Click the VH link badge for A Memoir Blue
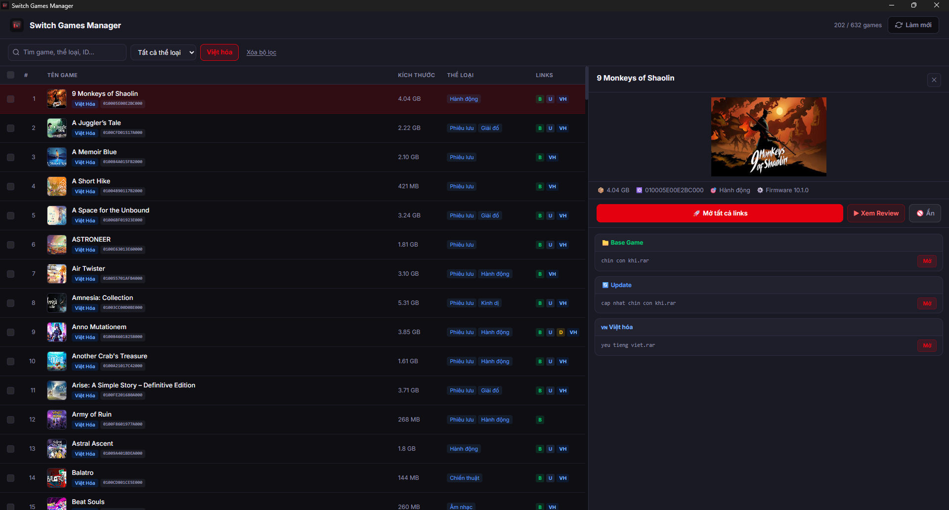The image size is (949, 510). (x=552, y=158)
